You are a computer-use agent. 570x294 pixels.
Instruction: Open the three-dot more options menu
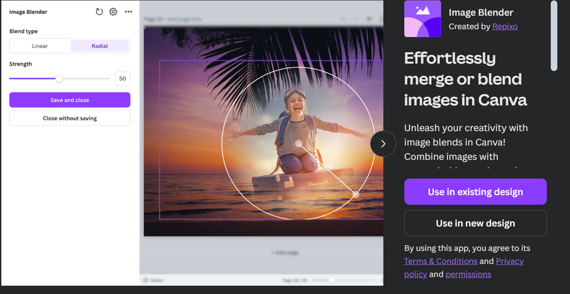click(x=128, y=12)
